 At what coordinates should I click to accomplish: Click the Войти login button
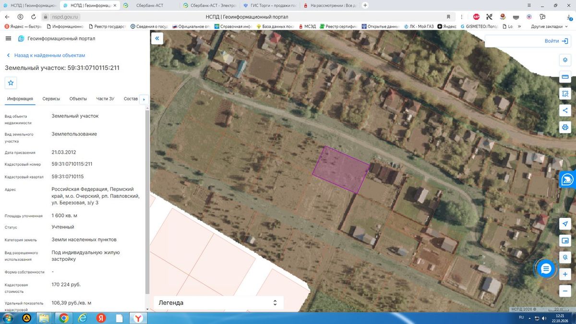point(557,41)
